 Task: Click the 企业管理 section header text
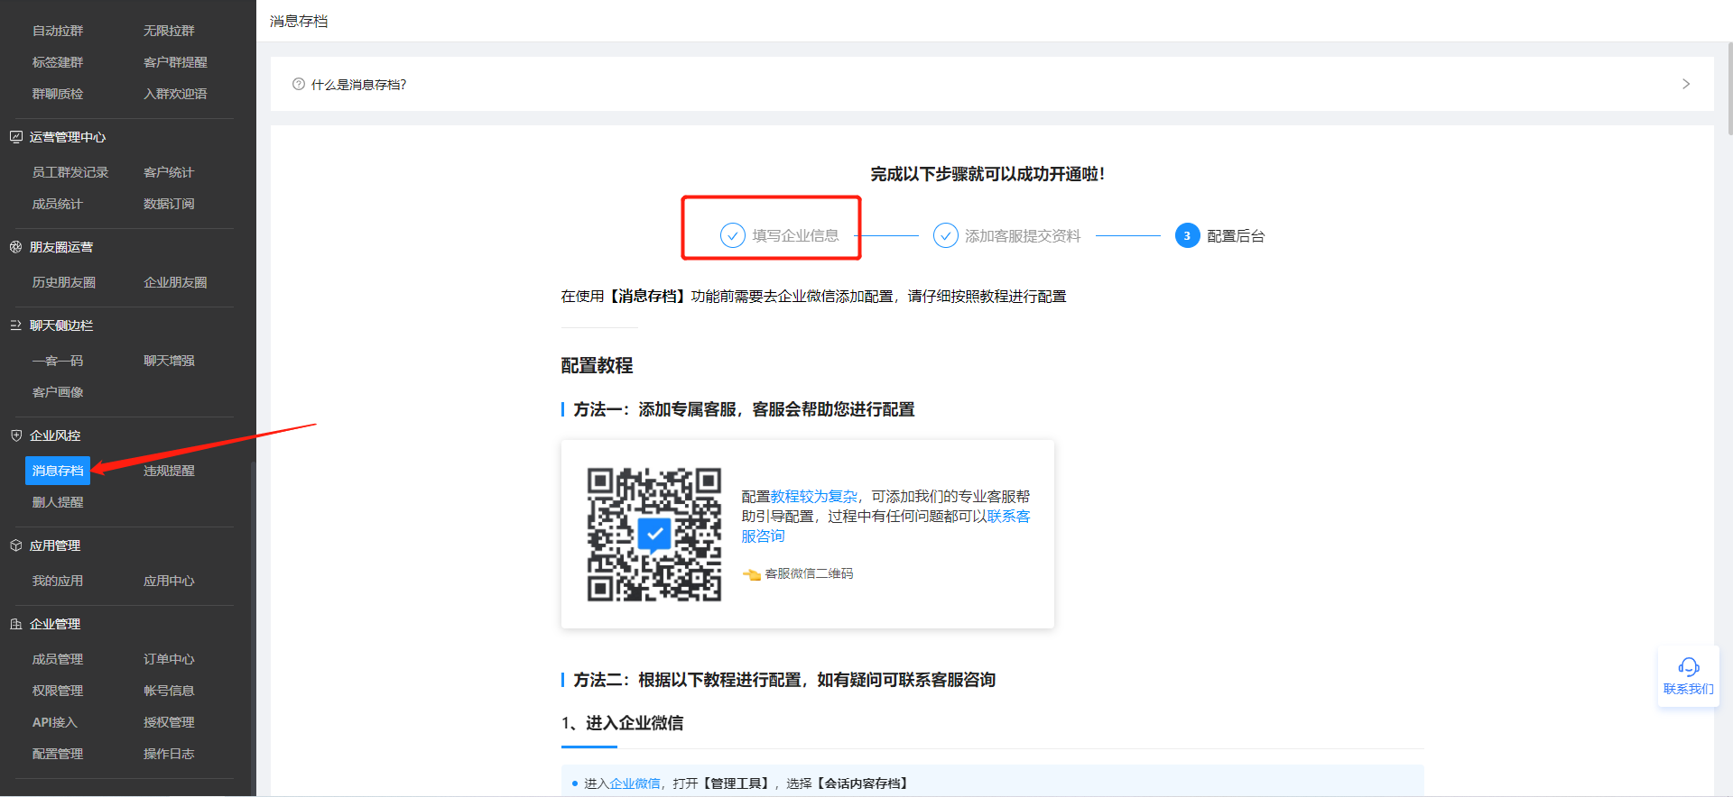tap(55, 624)
